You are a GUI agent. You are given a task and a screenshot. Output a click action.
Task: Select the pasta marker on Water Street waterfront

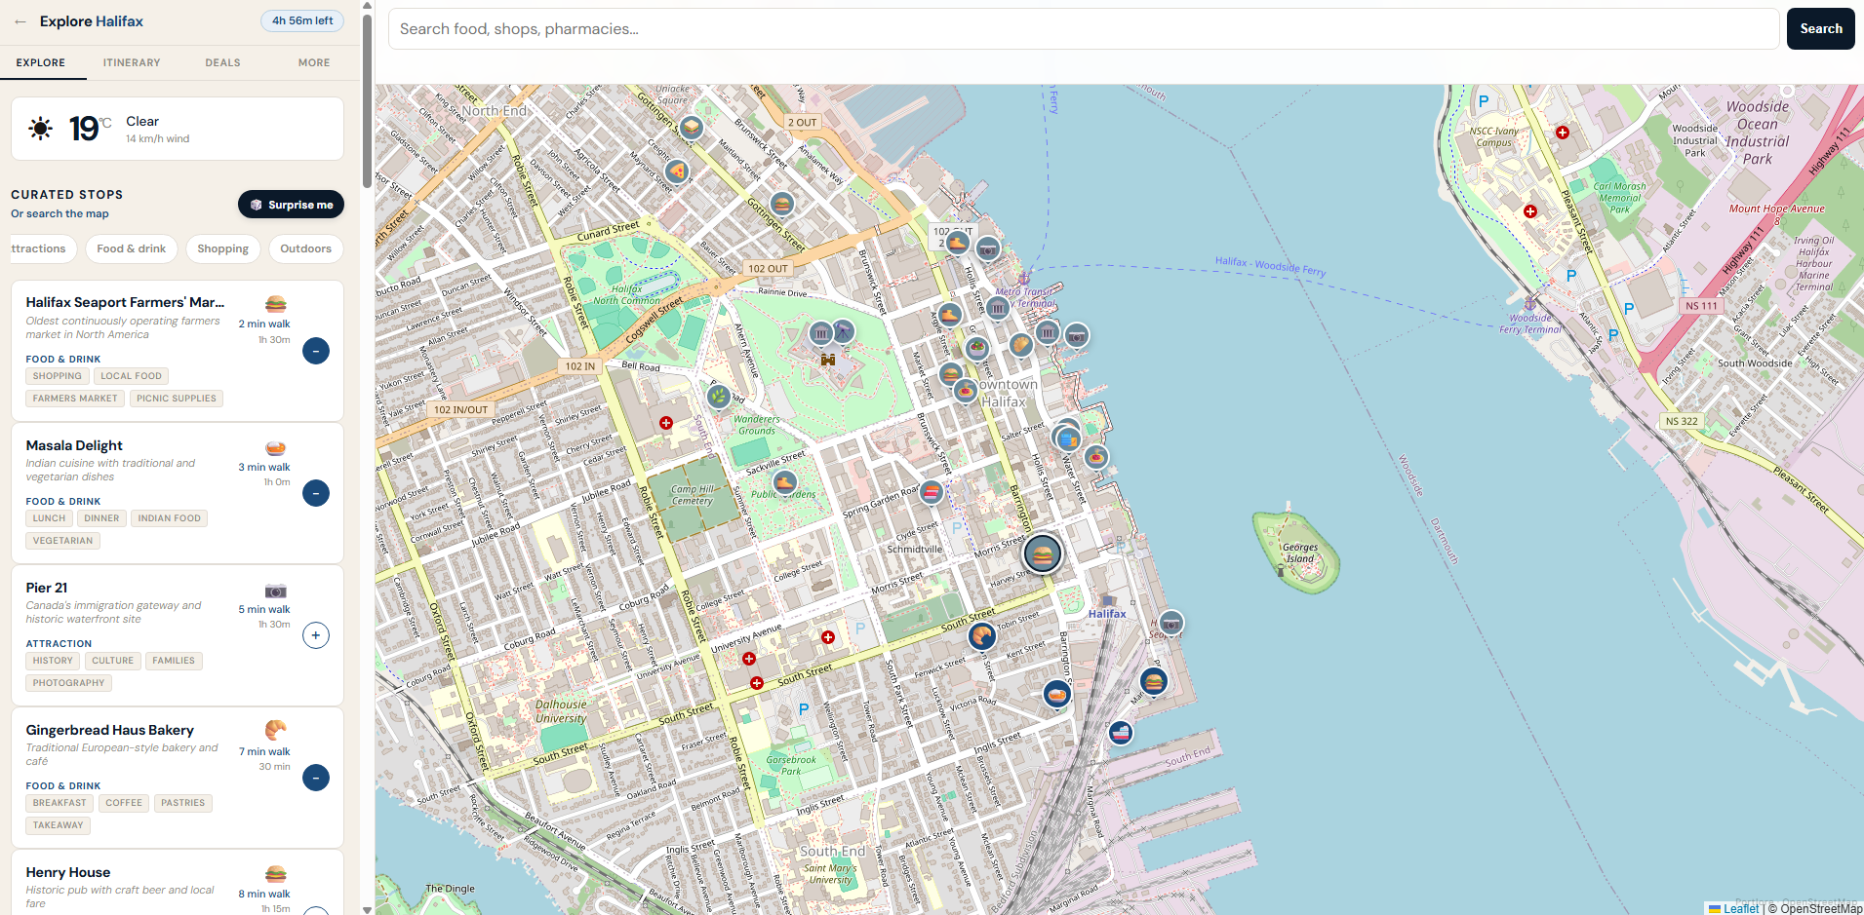click(x=1096, y=457)
